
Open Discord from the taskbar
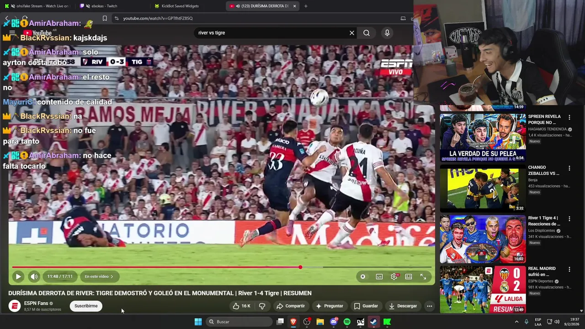[334, 322]
